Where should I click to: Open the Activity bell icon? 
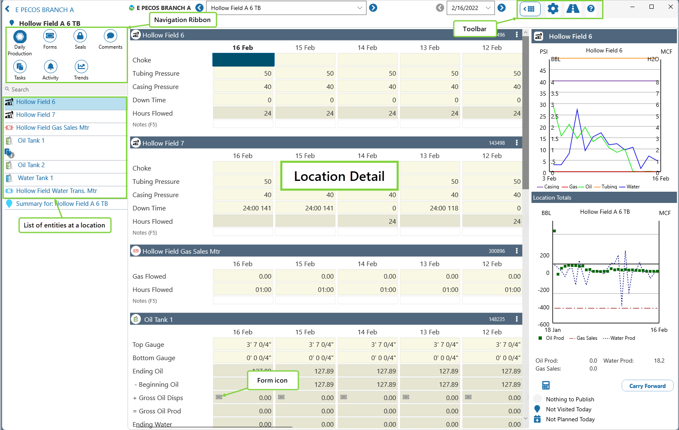pos(50,67)
